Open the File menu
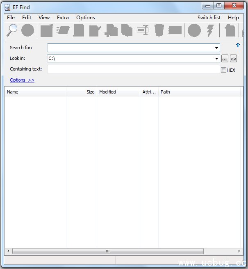The image size is (248, 269). (11, 18)
